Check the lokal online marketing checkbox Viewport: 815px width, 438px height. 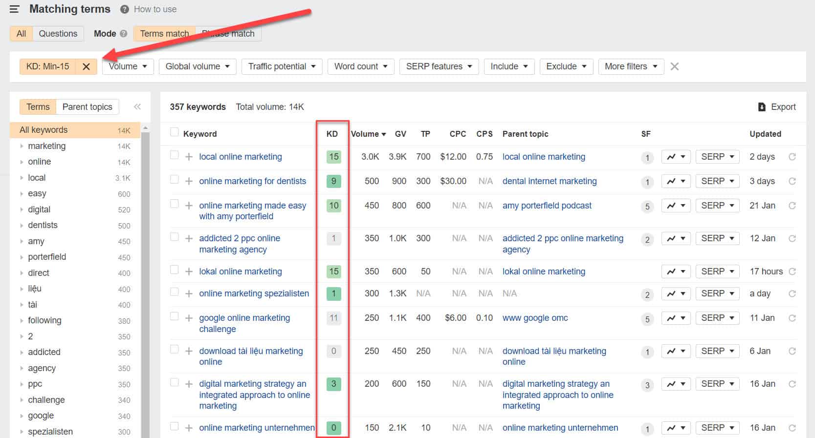point(174,270)
